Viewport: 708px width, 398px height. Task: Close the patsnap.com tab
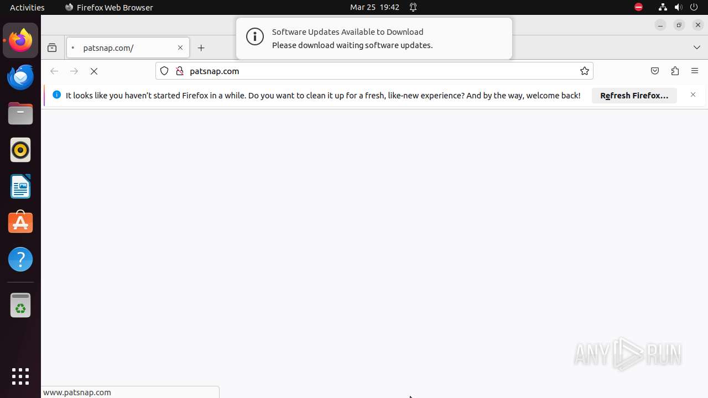point(180,48)
